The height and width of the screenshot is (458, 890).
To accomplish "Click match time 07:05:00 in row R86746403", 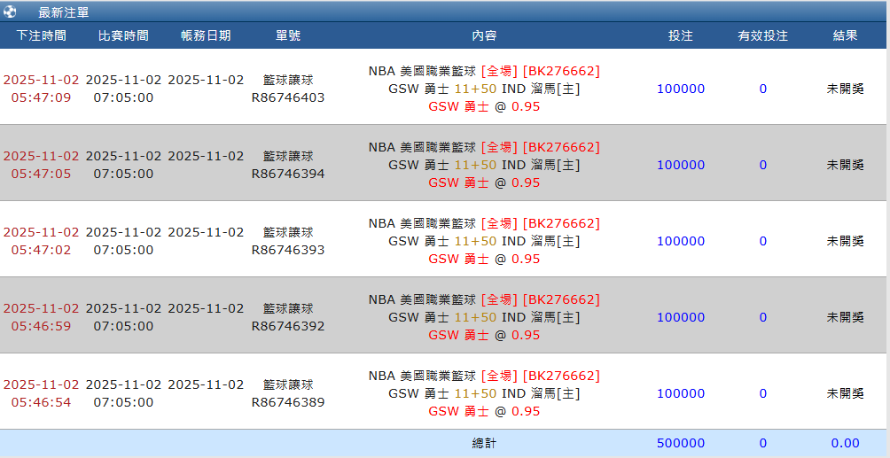I will tap(123, 97).
